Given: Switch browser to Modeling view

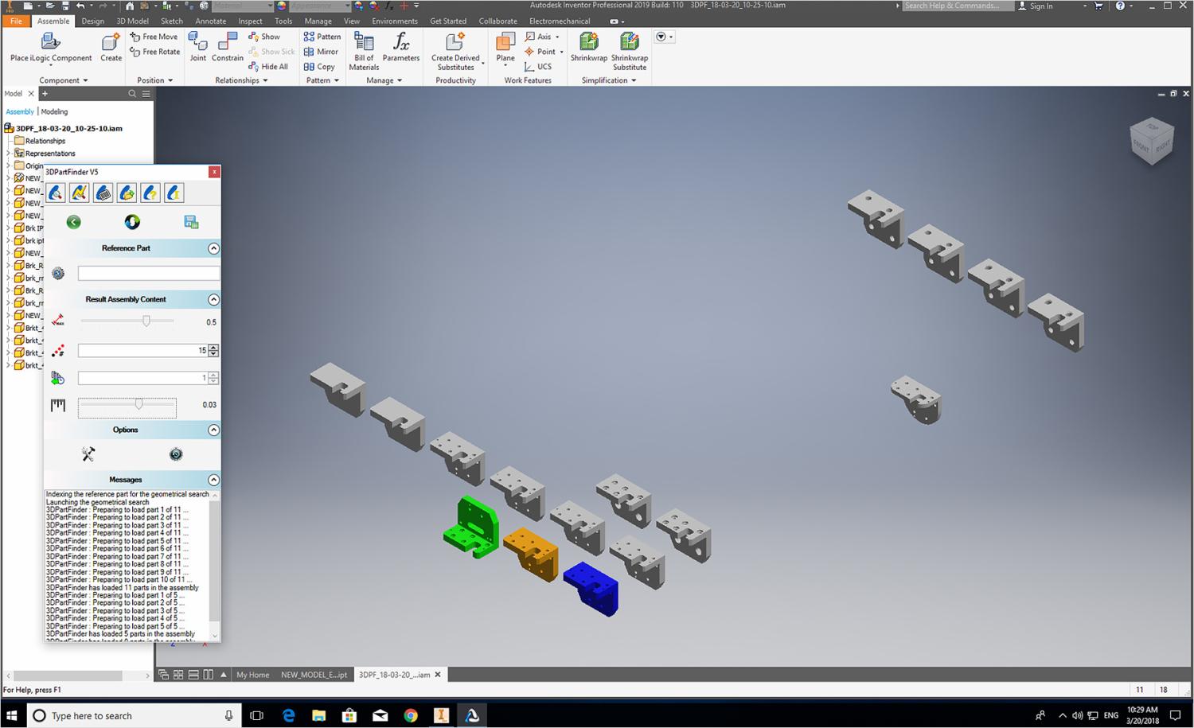Looking at the screenshot, I should coord(54,111).
